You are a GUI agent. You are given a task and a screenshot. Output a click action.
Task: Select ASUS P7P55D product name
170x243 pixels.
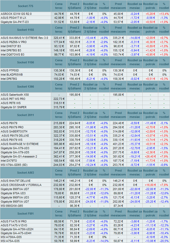pos(10,70)
